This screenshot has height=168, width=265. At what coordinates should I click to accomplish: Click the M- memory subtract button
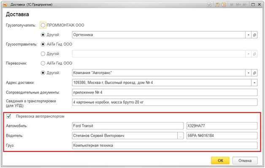pos(245,5)
